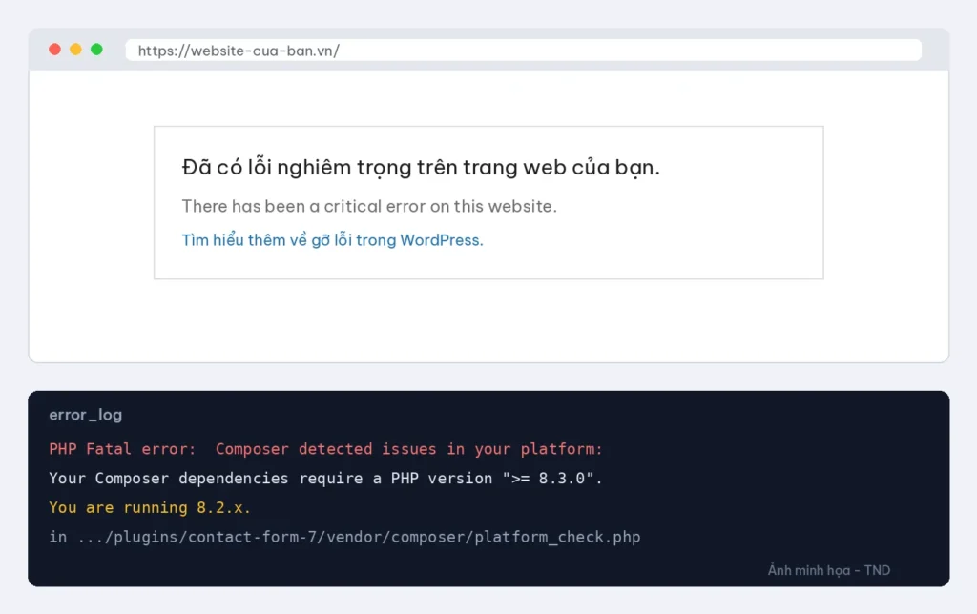Viewport: 977px width, 614px height.
Task: Click the yellow minimize window dot
Action: tap(75, 50)
